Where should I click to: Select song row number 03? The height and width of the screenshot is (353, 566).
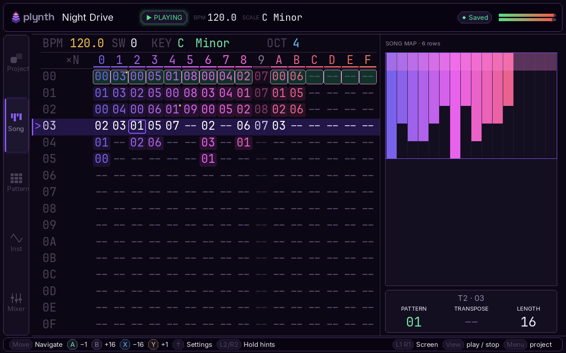point(50,126)
